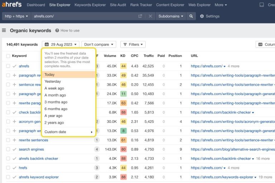
Task: Click checkmark icon beside search engines keyword
Action: [x=14, y=149]
